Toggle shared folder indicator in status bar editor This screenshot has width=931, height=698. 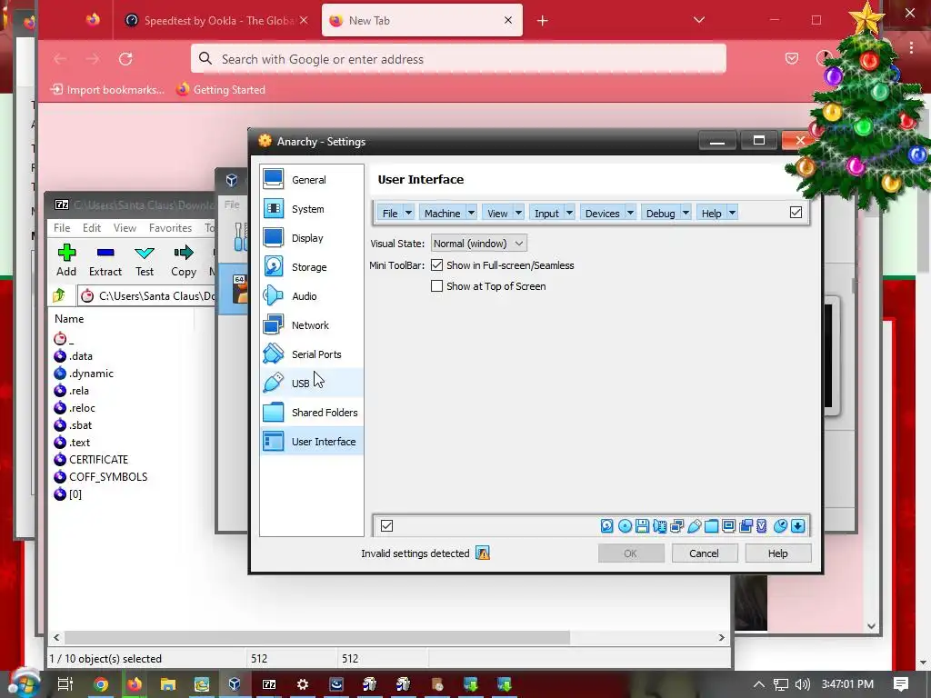[x=711, y=526]
